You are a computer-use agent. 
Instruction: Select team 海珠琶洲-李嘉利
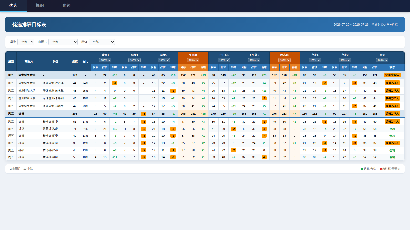pyautogui.click(x=53, y=98)
